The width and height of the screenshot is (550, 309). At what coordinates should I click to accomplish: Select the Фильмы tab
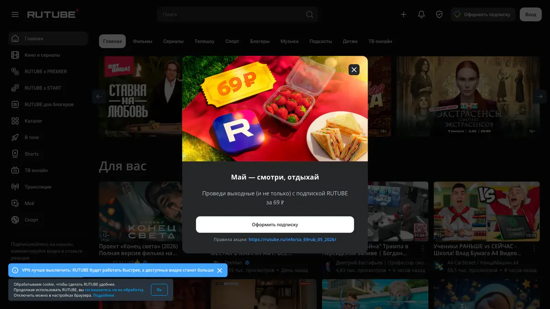(143, 41)
